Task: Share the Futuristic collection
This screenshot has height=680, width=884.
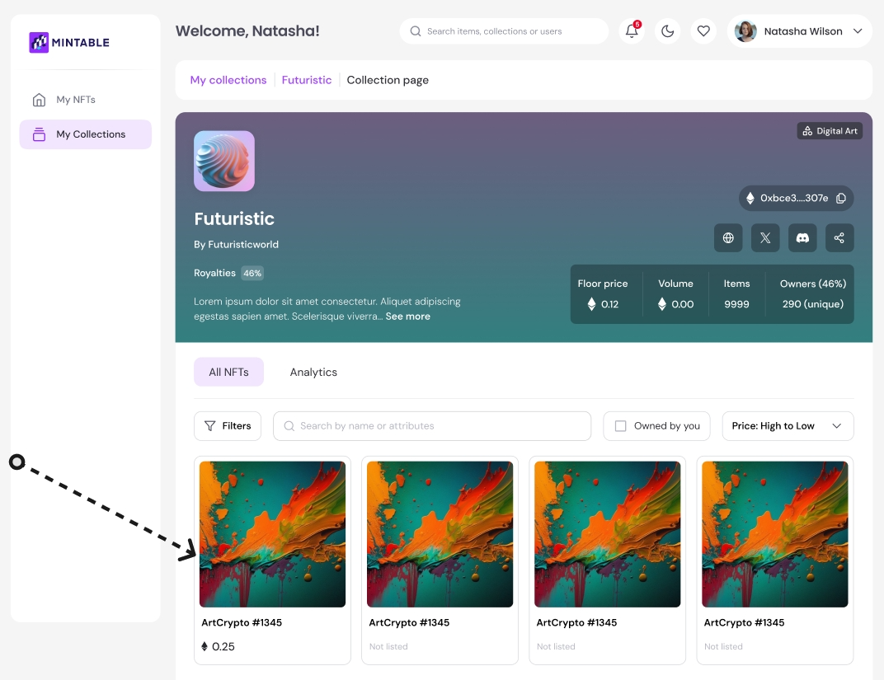Action: pyautogui.click(x=839, y=238)
